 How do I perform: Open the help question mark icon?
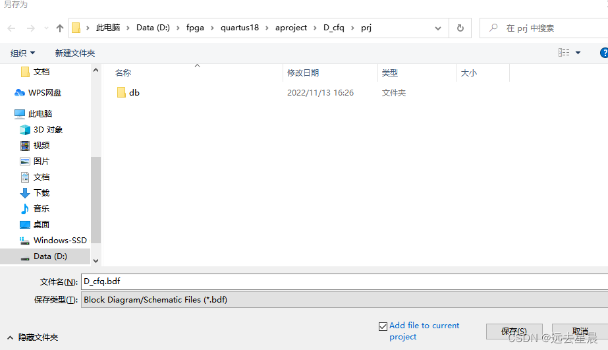point(604,53)
